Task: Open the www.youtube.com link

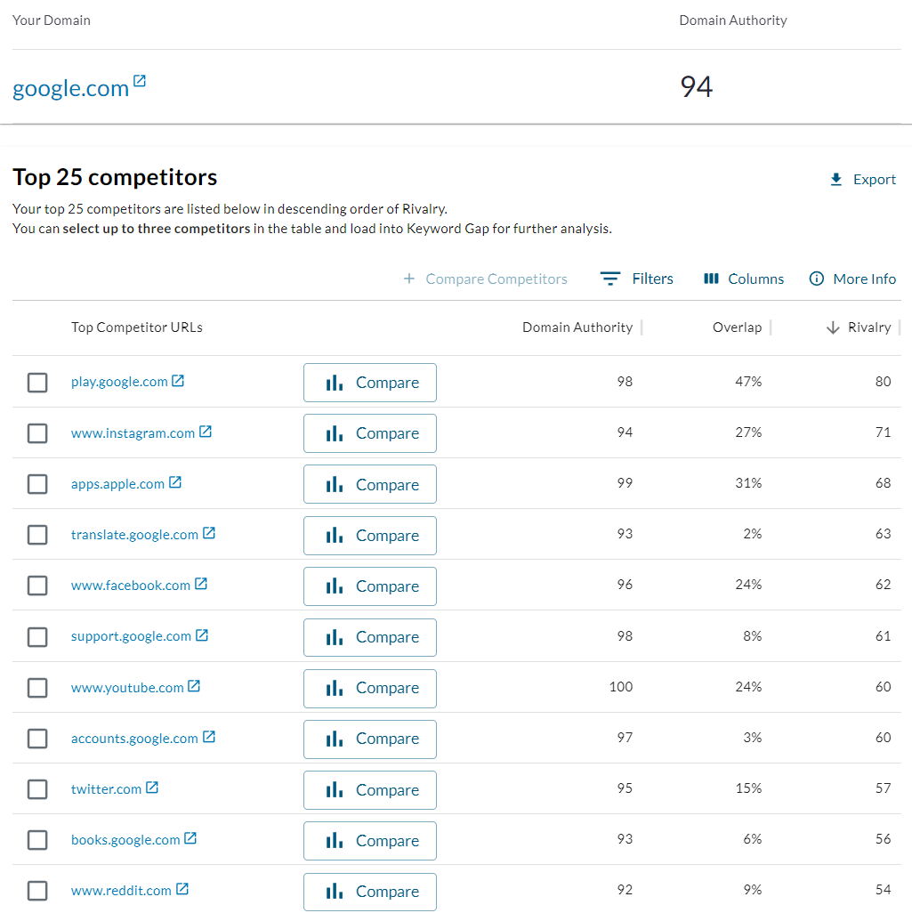Action: point(127,688)
